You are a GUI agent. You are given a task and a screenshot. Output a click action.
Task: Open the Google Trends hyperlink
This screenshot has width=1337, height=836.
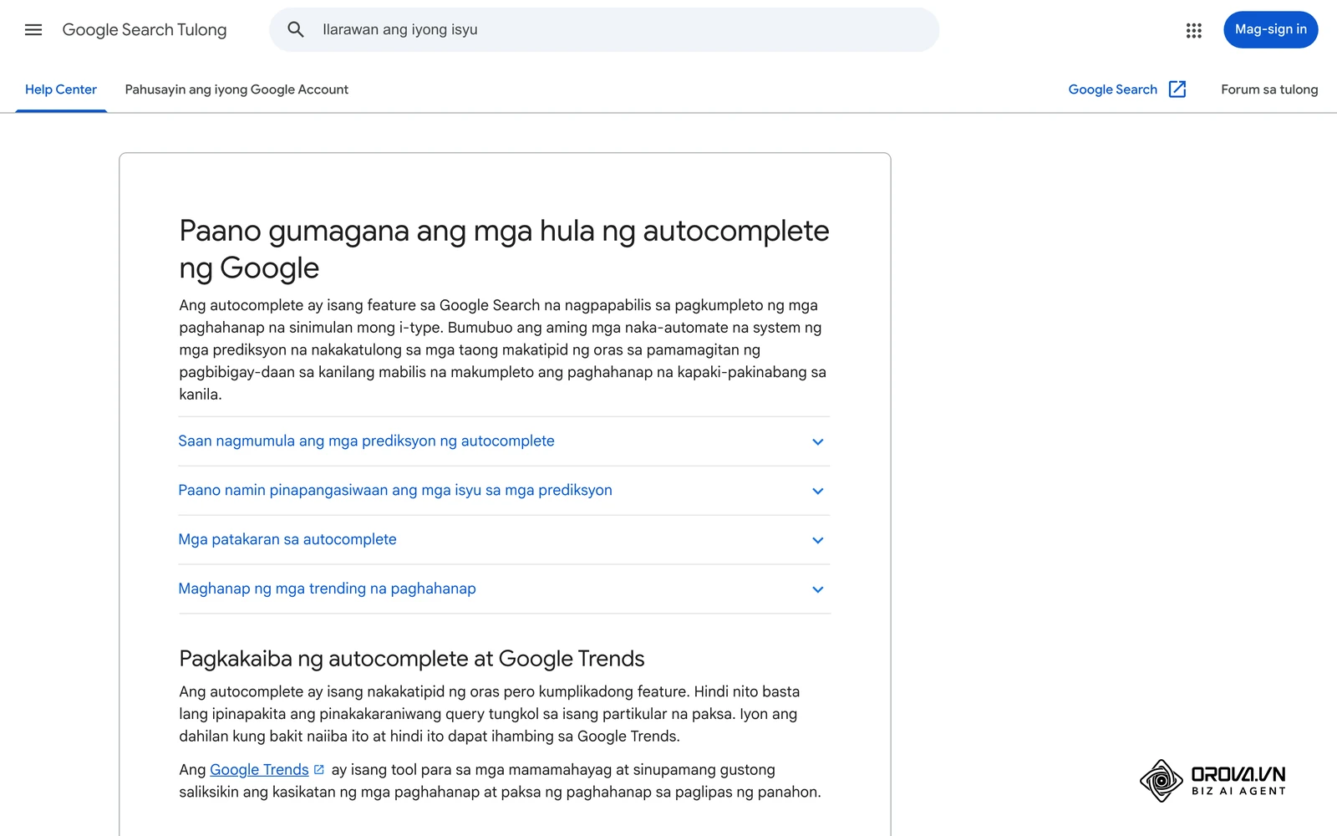(259, 770)
